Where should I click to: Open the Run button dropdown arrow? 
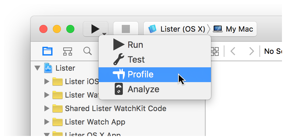(105, 34)
